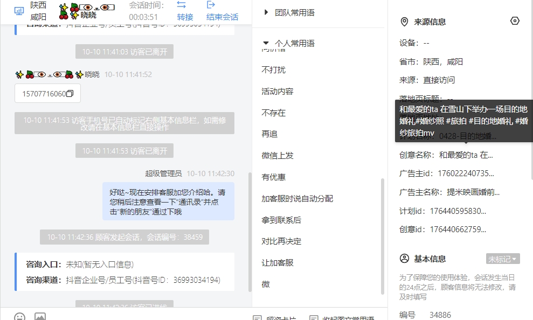The image size is (533, 320).
Task: Select the 让加客服 quick phrase
Action: tap(278, 263)
